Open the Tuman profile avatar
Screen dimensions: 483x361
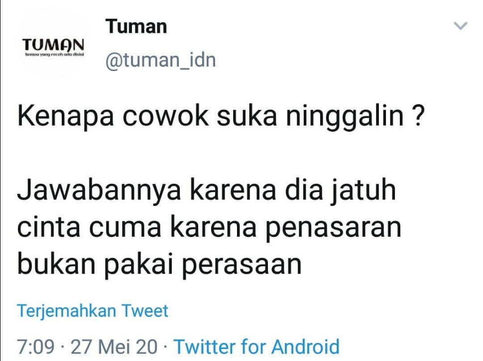point(53,42)
